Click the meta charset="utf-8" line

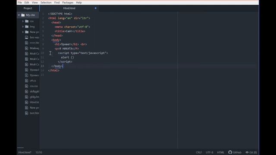coord(72,27)
